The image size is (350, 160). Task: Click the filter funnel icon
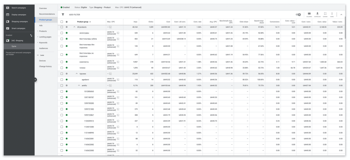tap(63, 15)
